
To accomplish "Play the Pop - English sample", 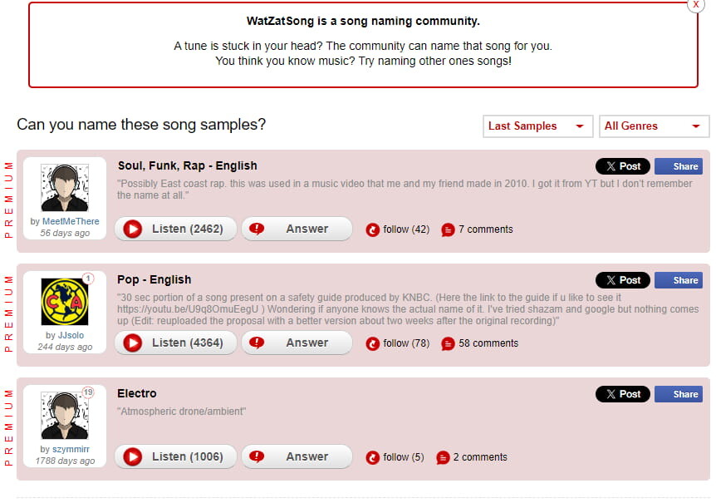I will point(175,343).
